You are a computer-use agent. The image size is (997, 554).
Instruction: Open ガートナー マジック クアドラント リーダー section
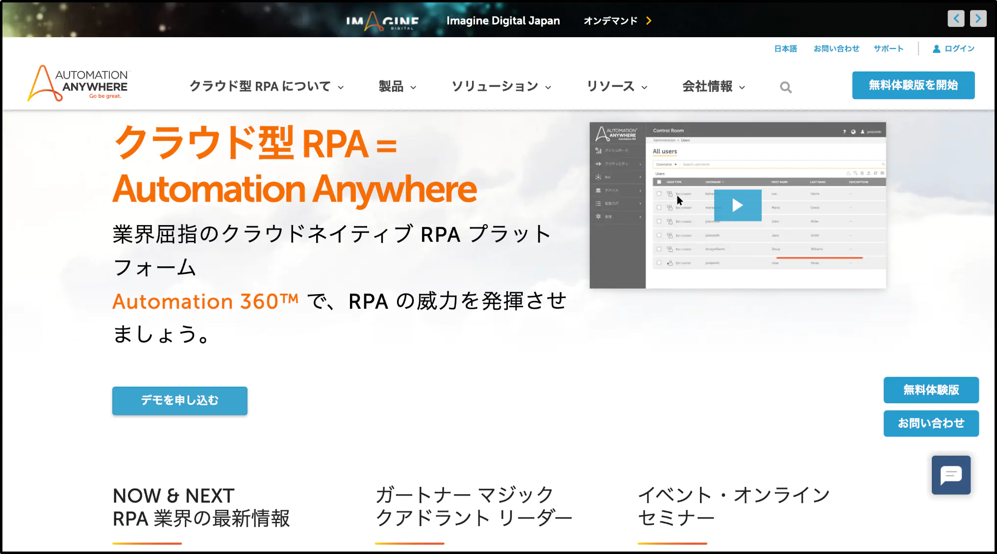474,507
